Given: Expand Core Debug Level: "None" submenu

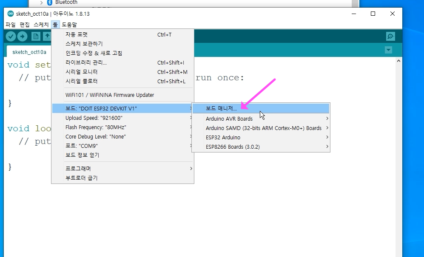Looking at the screenshot, I should (123, 137).
